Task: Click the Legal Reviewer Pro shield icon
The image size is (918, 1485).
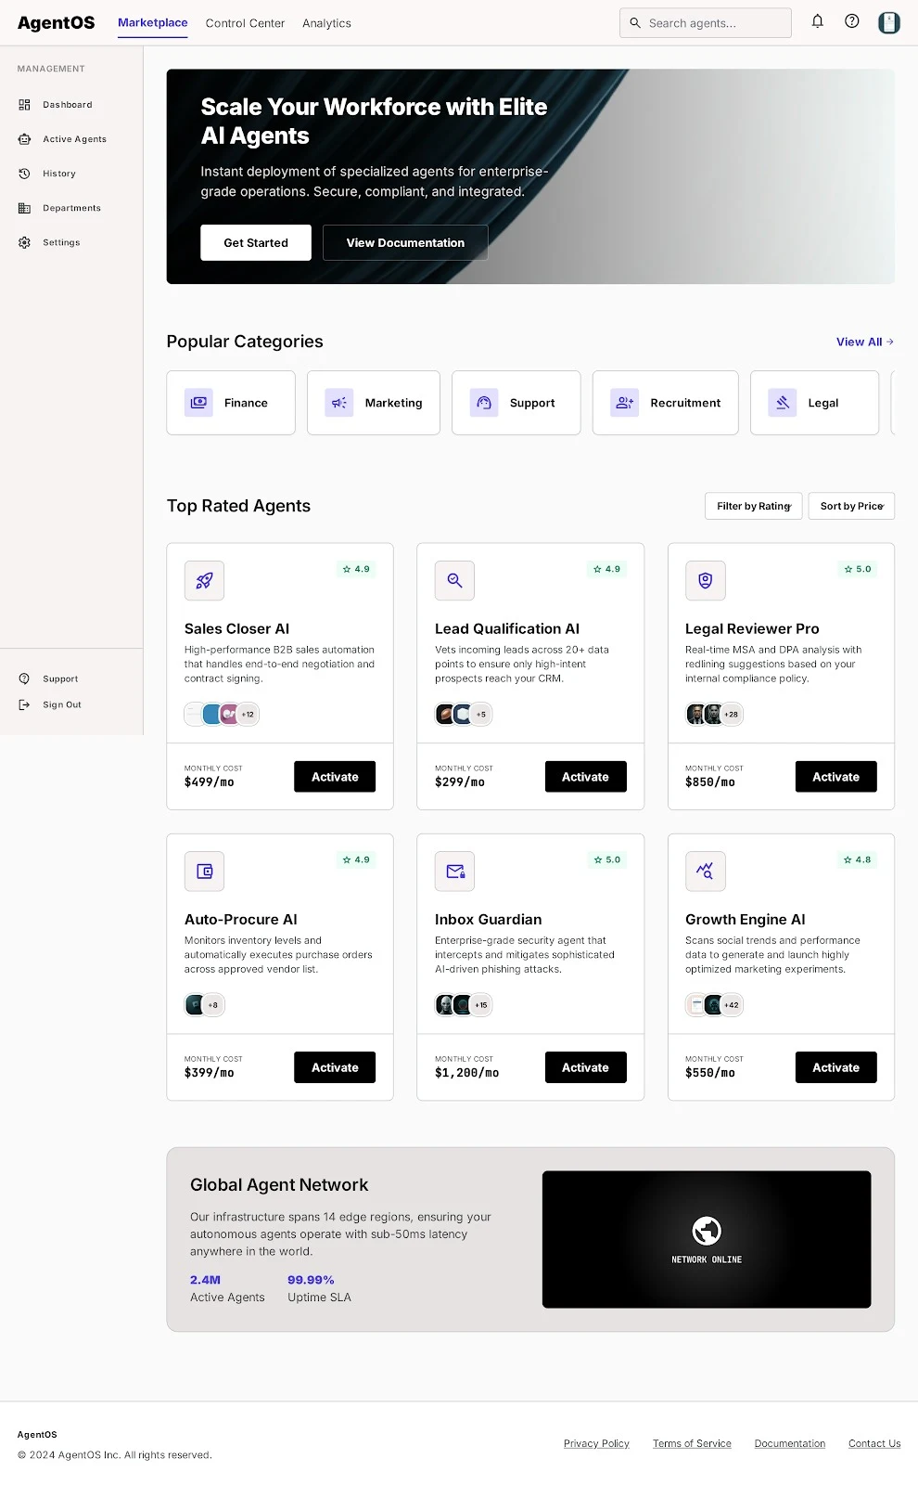Action: [x=705, y=581]
